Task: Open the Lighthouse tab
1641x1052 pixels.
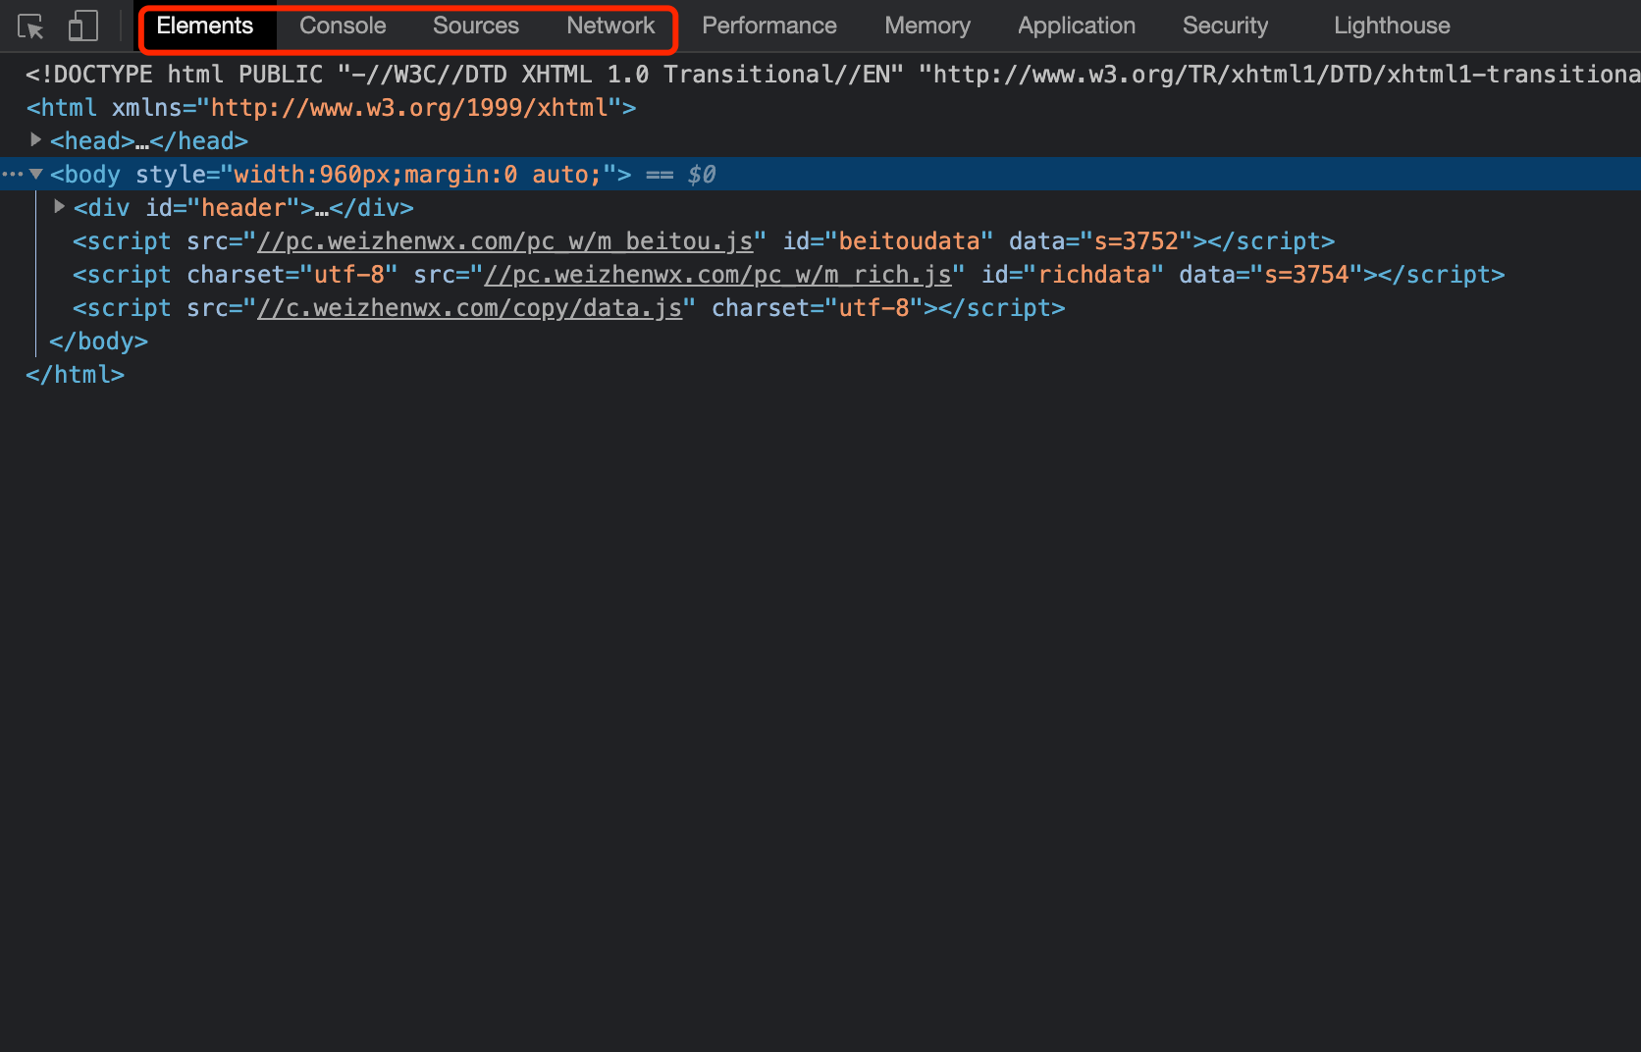Action: 1392,26
